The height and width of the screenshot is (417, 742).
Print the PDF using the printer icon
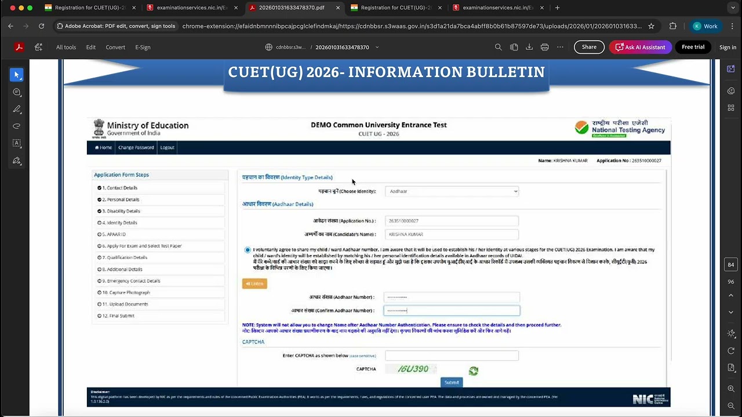[x=544, y=47]
